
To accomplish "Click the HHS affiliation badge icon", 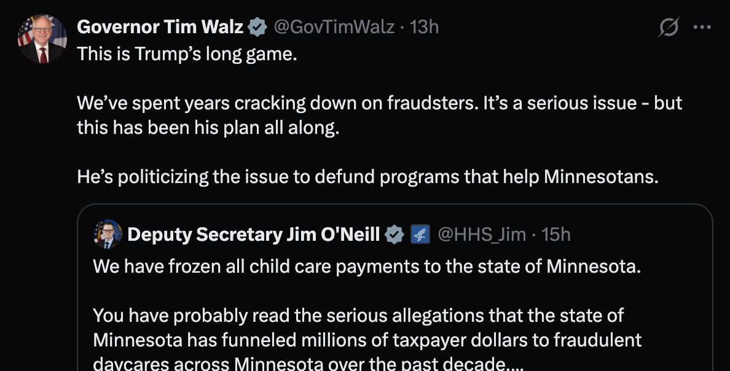I will click(x=420, y=234).
